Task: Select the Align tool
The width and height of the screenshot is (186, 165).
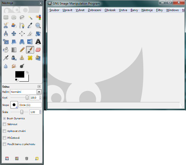Action: coord(22,34)
